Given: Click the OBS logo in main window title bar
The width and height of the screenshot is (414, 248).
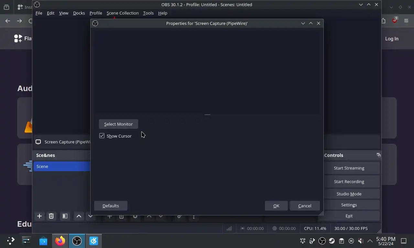Looking at the screenshot, I should (x=37, y=5).
